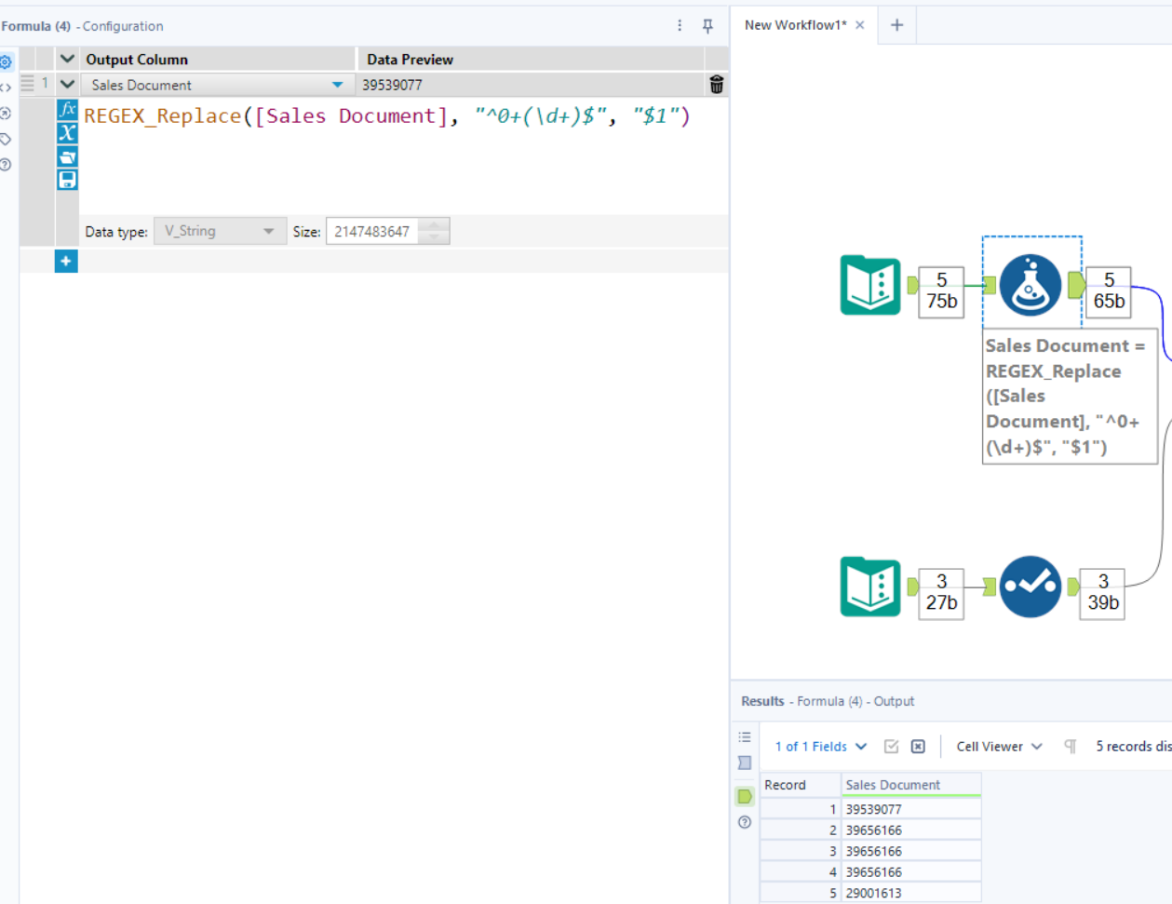The image size is (1172, 904).
Task: Add a new expression with the plus button
Action: 66,261
